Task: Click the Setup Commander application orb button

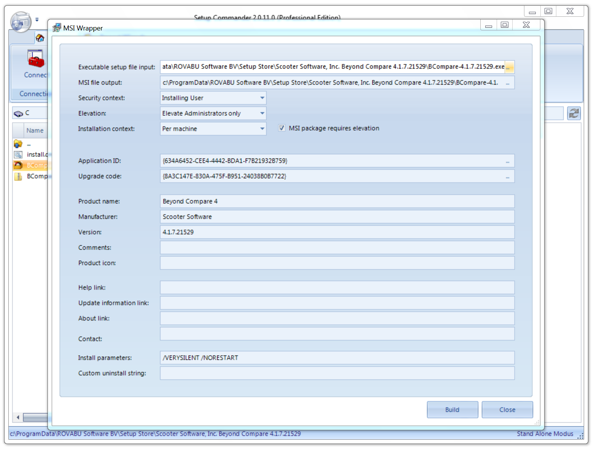Action: 21,22
